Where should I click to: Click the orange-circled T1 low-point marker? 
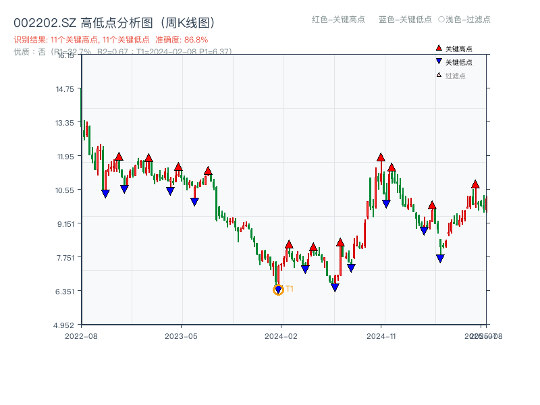(x=278, y=290)
